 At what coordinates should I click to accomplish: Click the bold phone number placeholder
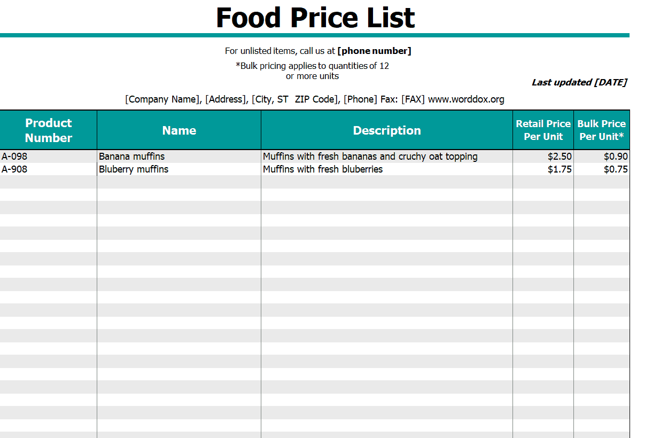(374, 51)
